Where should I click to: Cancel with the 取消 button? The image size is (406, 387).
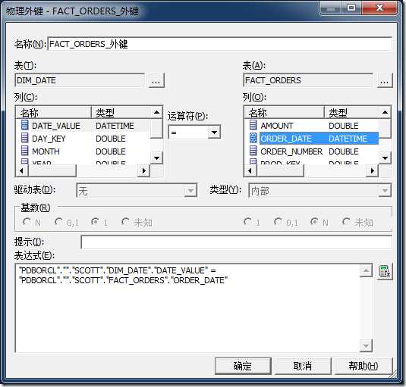[303, 366]
